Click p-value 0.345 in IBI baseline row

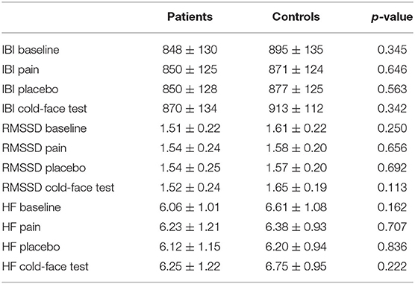click(393, 50)
